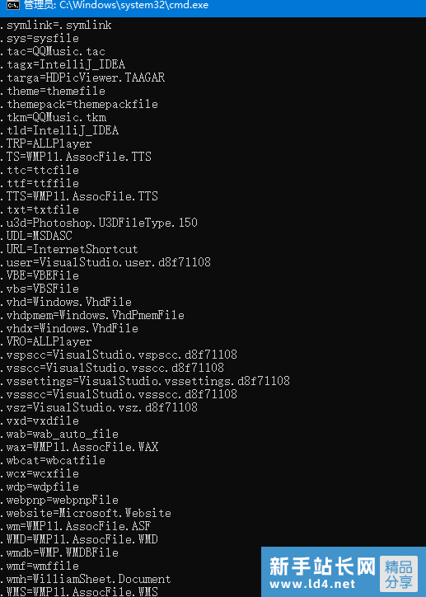Click the .txt=txtfile output line
Viewport: 426px width, 597px height.
point(40,209)
